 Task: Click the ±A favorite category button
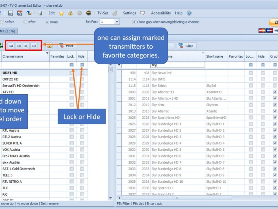tap(11, 46)
